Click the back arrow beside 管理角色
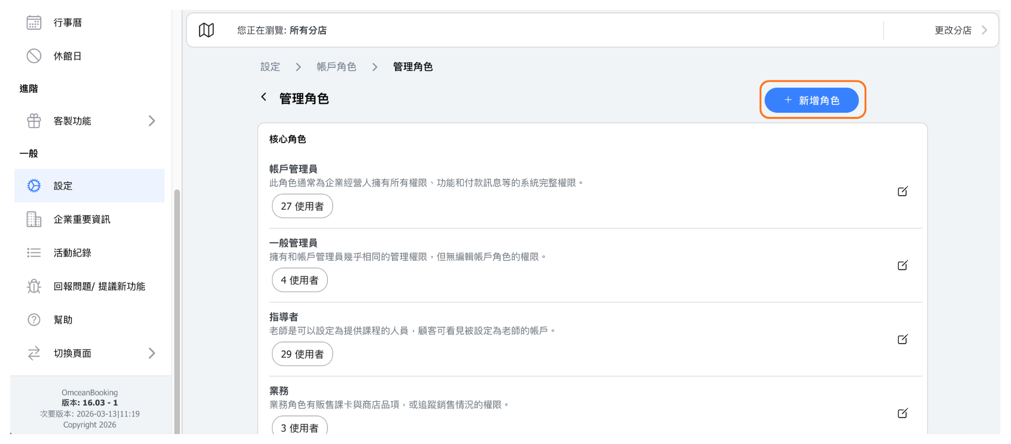 point(264,97)
